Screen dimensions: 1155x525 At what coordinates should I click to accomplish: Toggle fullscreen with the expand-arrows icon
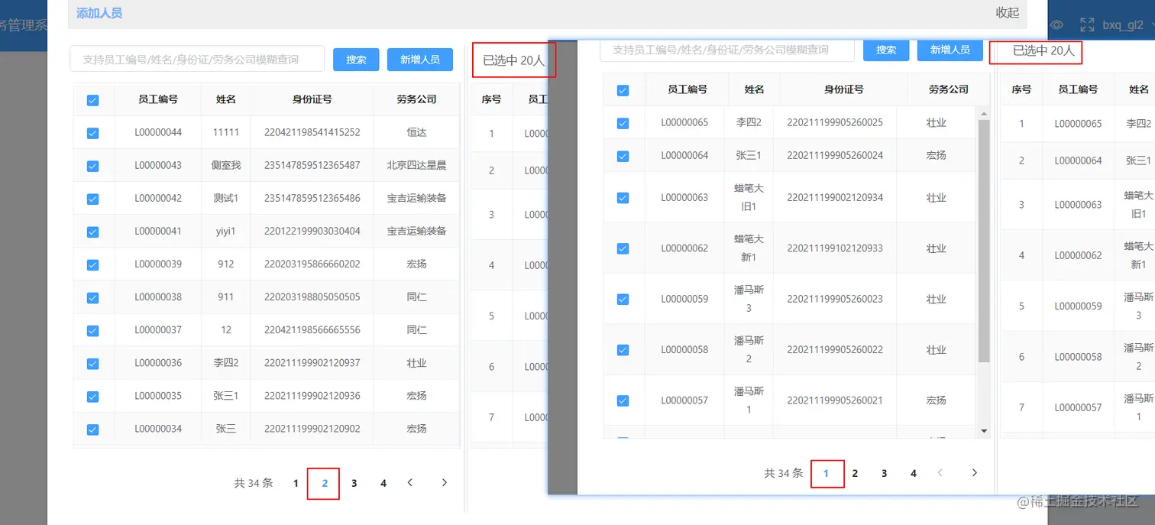tap(1086, 25)
